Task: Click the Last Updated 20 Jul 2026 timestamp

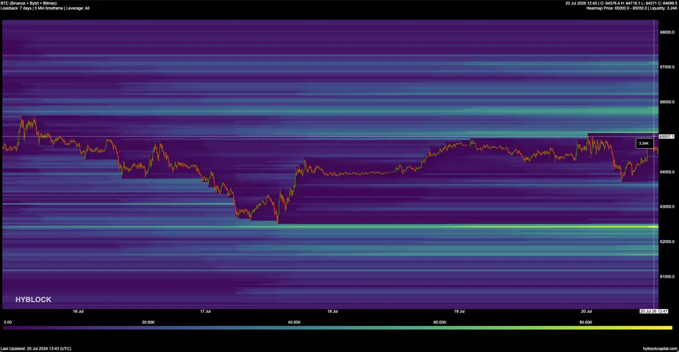Action: click(x=36, y=349)
